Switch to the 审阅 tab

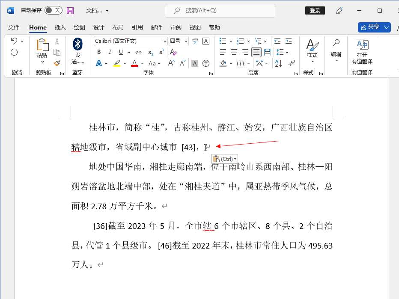pyautogui.click(x=176, y=27)
